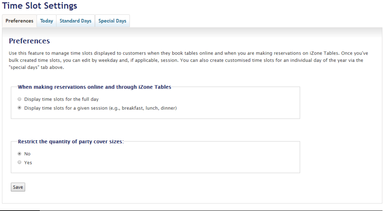Select the Preferences tab
Image resolution: width=383 pixels, height=211 pixels.
pyautogui.click(x=19, y=21)
